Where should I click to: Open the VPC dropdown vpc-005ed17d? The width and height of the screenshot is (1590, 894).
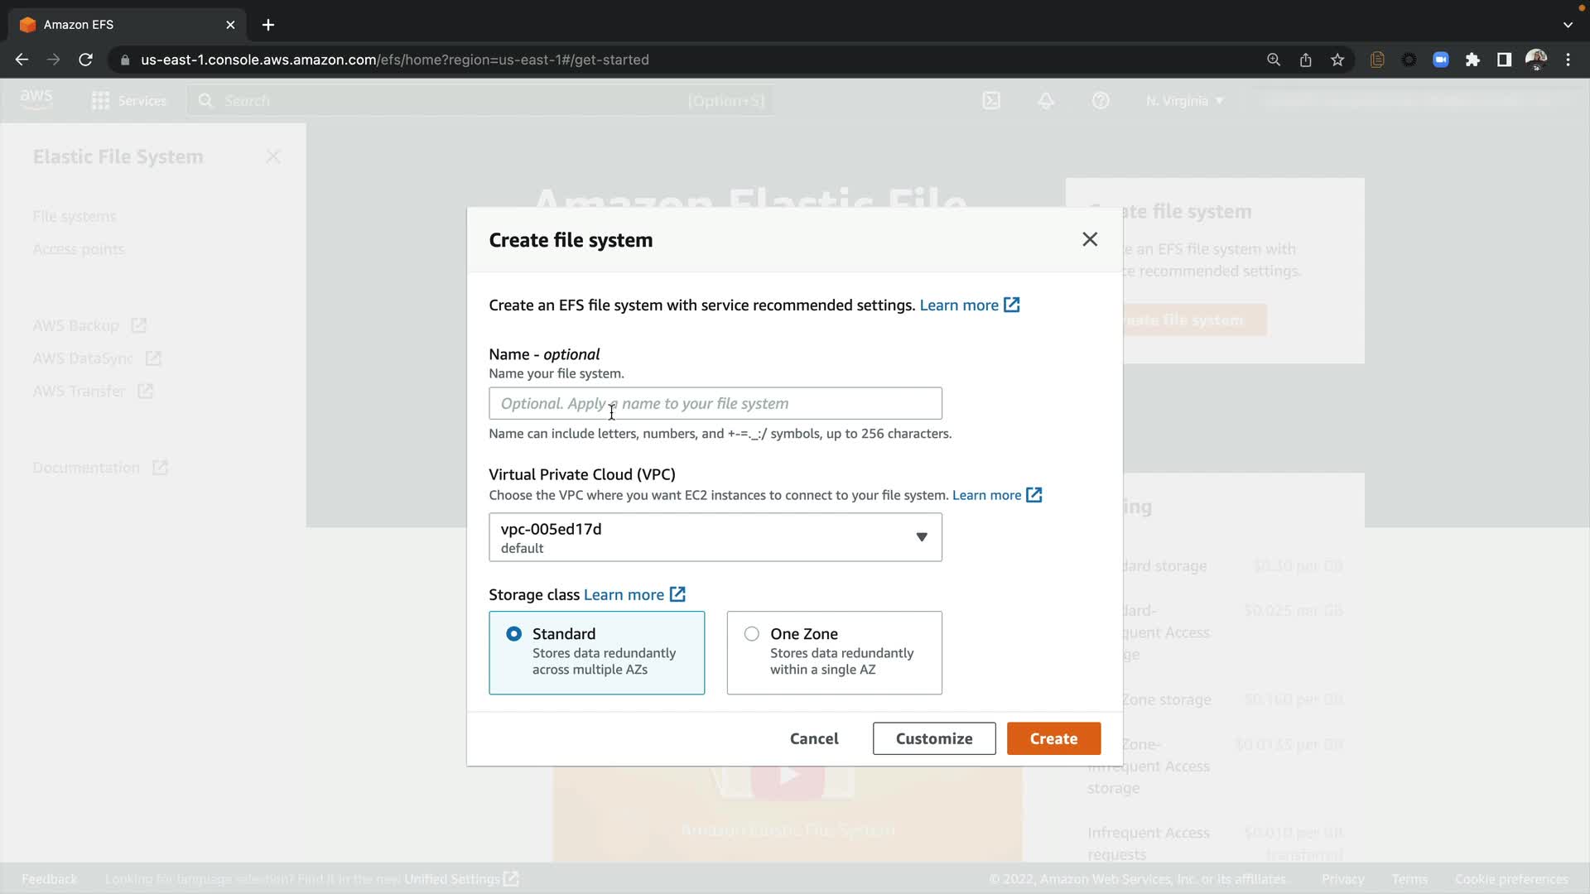[715, 537]
